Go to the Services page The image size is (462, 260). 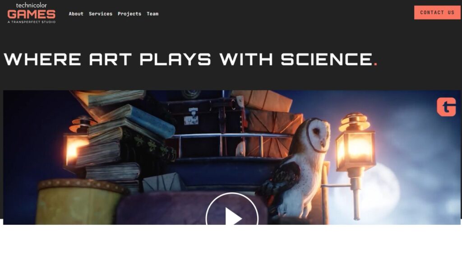click(101, 14)
